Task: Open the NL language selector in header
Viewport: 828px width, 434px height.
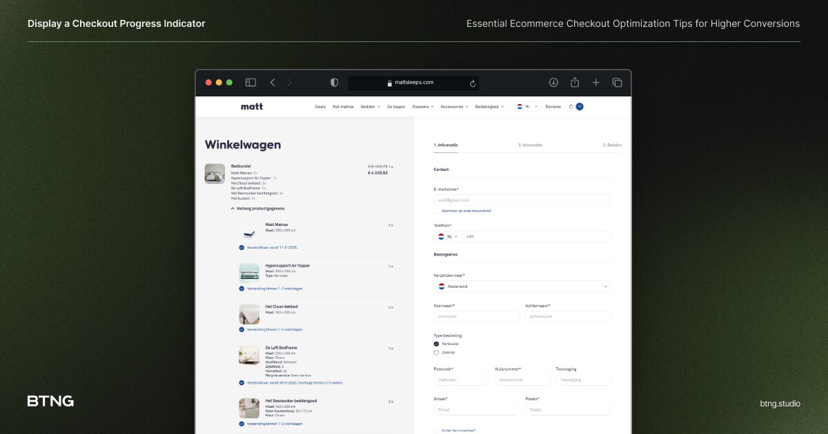Action: click(x=527, y=107)
